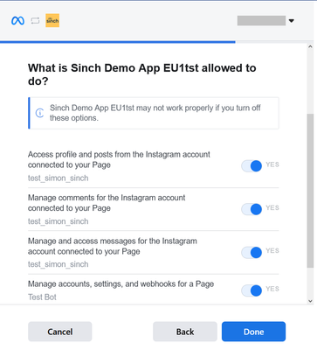Toggle off Access profile and posts permission
The image size is (317, 350).
[x=252, y=166]
